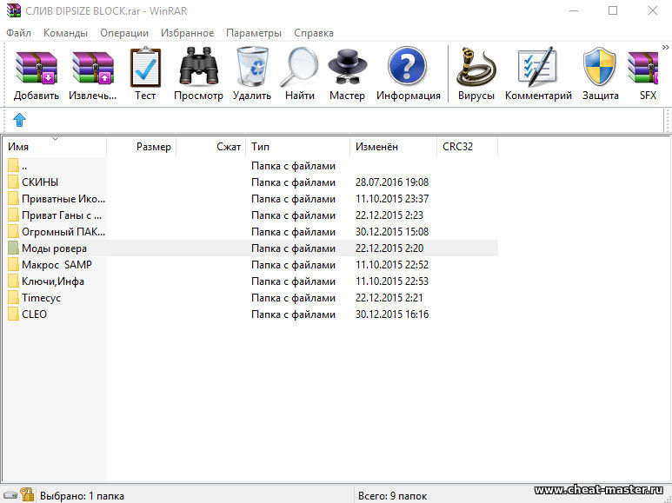Viewport: 672px width, 503px height.
Task: Sort list by Имя column header
Action: coord(18,147)
